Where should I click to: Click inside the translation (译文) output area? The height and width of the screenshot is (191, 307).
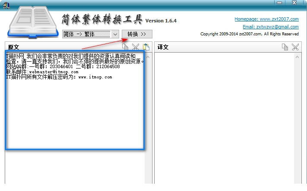pos(224,117)
